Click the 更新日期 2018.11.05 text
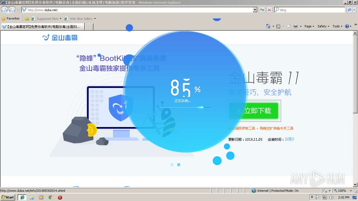358x201 pixels. coord(245,139)
